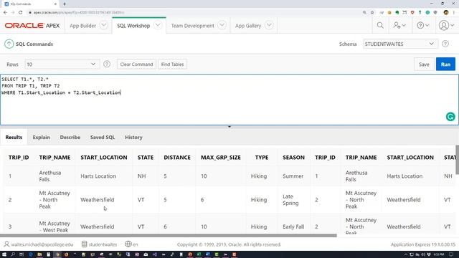Click the Save button
Image resolution: width=459 pixels, height=258 pixels.
click(424, 64)
